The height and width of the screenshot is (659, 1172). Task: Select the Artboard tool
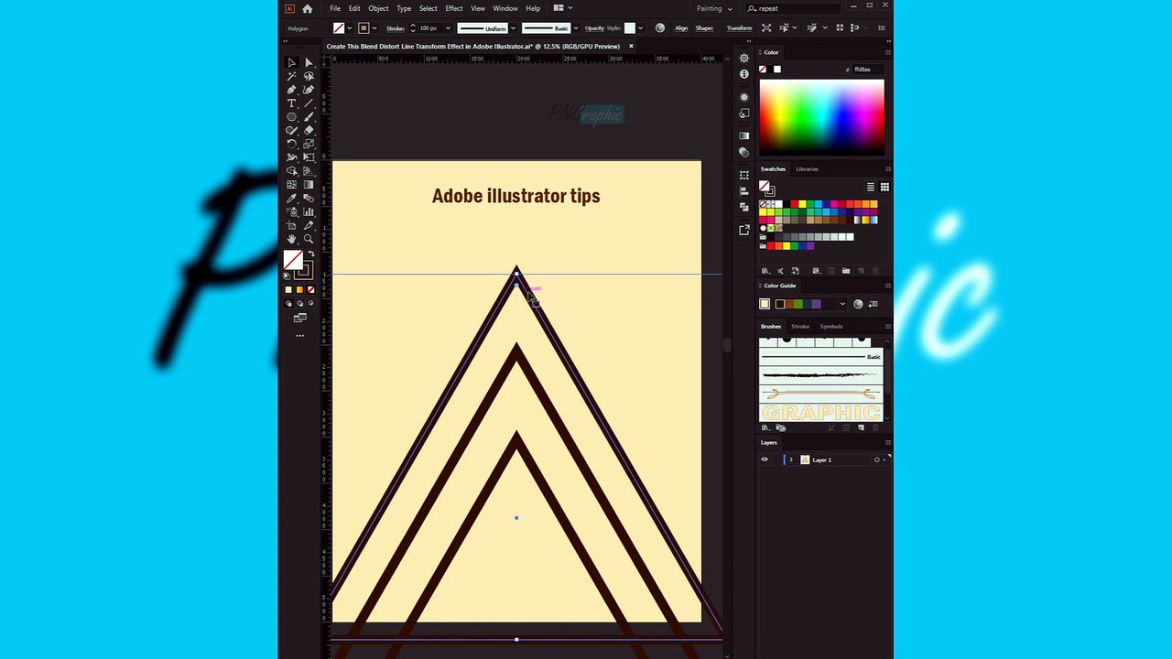pyautogui.click(x=291, y=225)
